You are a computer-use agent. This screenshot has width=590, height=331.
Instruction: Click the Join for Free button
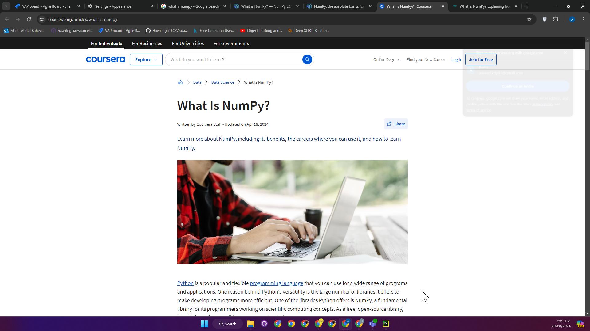point(481,59)
